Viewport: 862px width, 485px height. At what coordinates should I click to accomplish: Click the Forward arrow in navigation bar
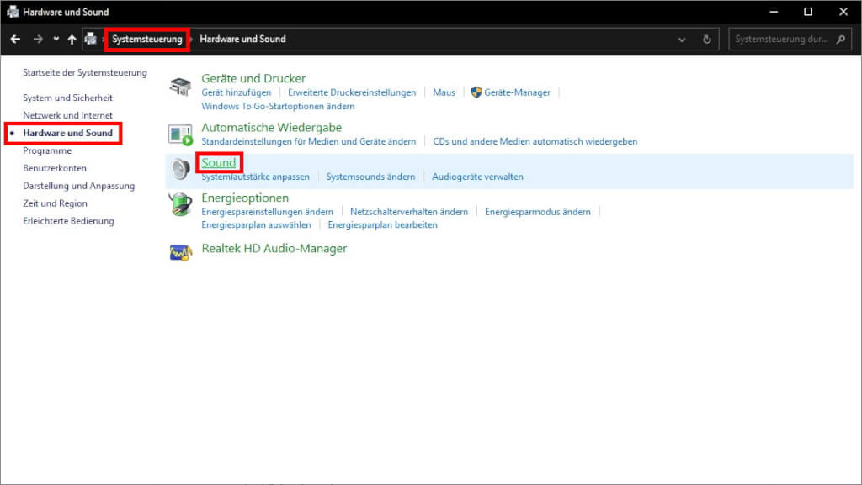38,39
